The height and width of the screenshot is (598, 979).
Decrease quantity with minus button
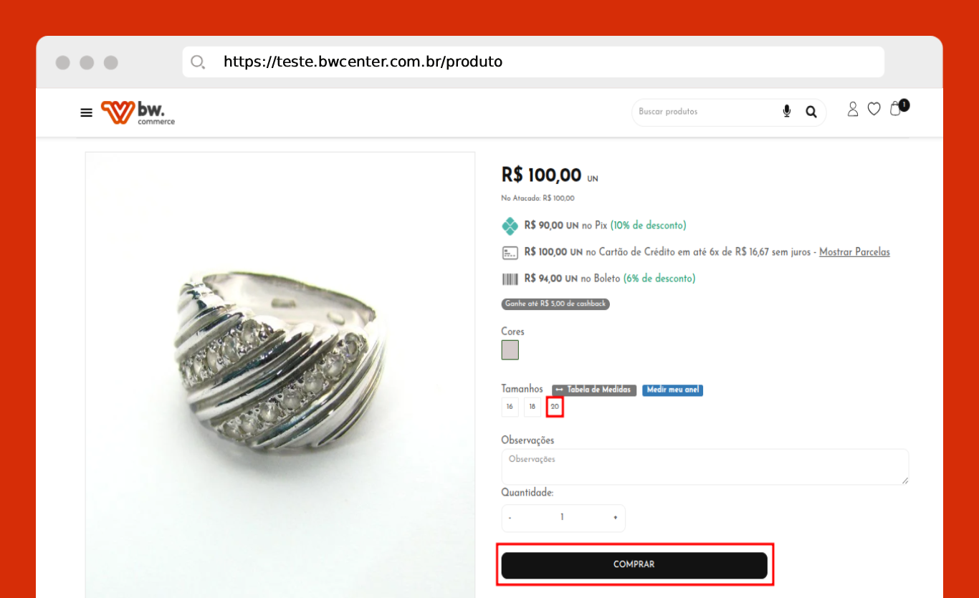tap(510, 518)
